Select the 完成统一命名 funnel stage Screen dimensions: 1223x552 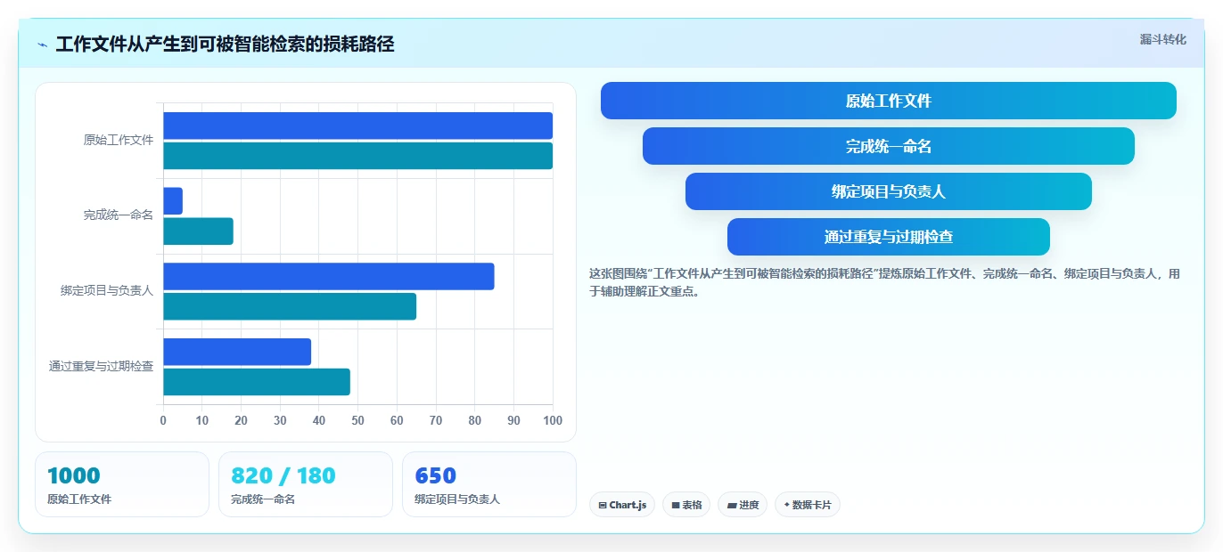889,146
